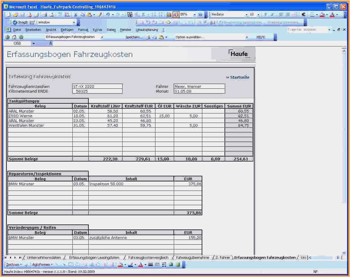The width and height of the screenshot is (350, 277).
Task: Toggle bold formatting button
Action: click(265, 15)
